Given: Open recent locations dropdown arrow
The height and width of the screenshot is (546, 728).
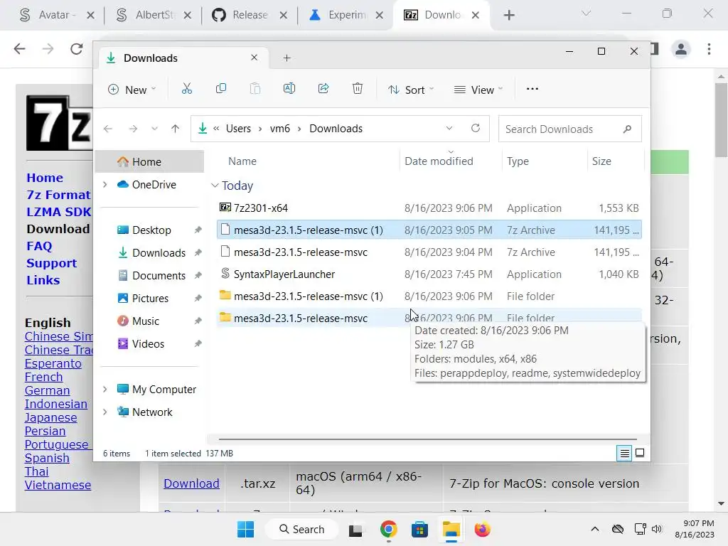Looking at the screenshot, I should click(154, 129).
